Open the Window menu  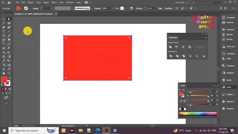(70, 3)
